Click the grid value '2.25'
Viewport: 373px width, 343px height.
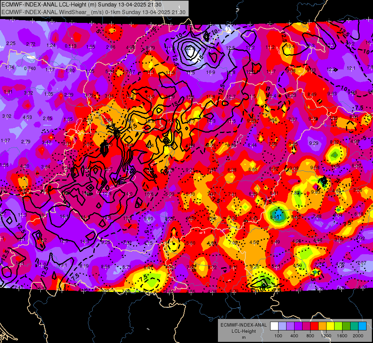pyautogui.click(x=11, y=43)
